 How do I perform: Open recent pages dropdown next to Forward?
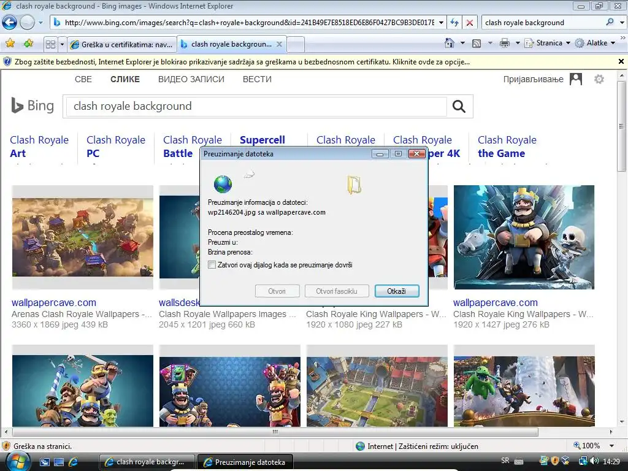tap(40, 23)
